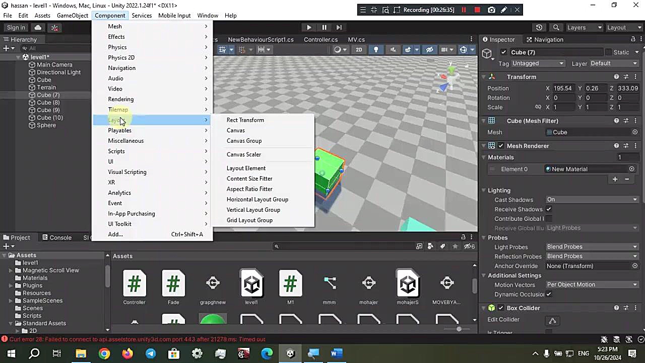Choose Add... from the Component menu
Image resolution: width=645 pixels, height=363 pixels.
pyautogui.click(x=115, y=234)
